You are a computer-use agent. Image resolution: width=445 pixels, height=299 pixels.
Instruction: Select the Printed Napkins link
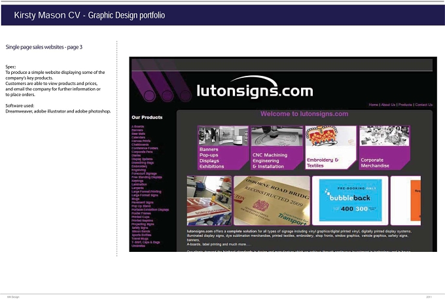142,220
